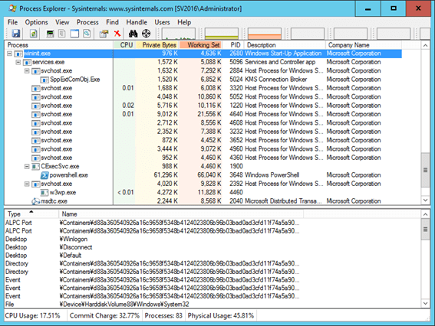Viewport: 435px width, 326px height.
Task: Sort by the Company Name column header
Action: [x=364, y=45]
